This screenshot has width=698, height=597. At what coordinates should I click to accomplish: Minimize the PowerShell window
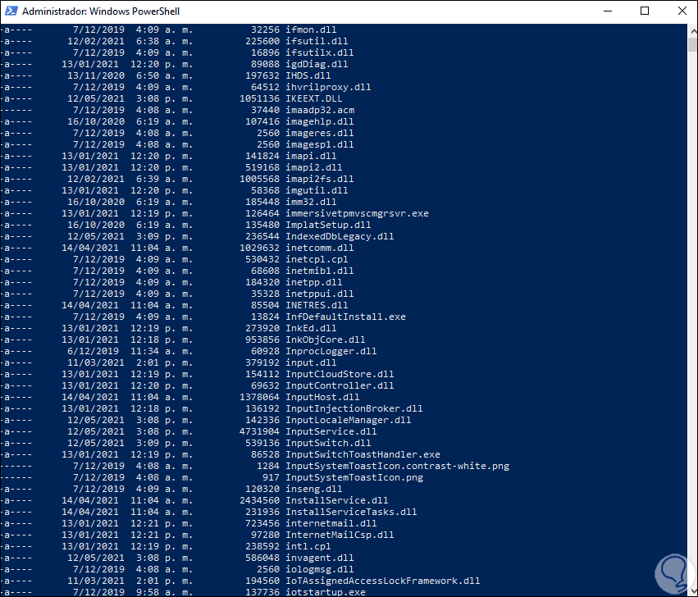608,11
